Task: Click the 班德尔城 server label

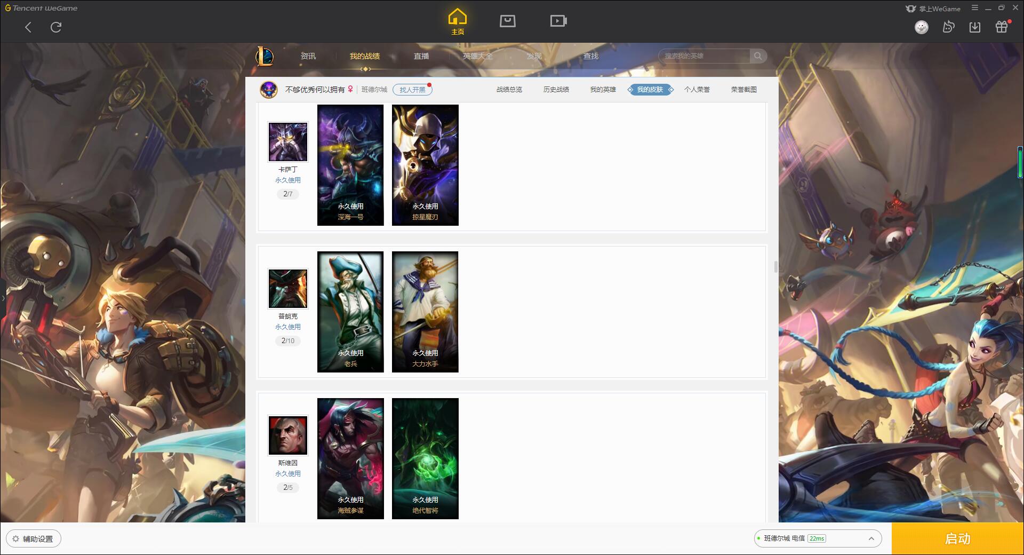Action: point(374,90)
